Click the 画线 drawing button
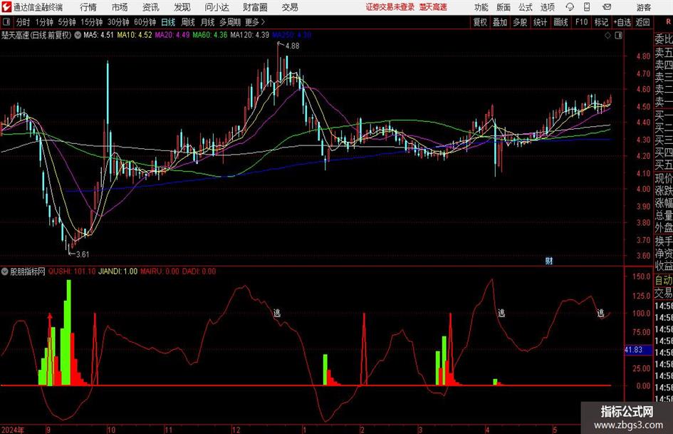Viewport: 673px width, 434px height. tap(560, 22)
